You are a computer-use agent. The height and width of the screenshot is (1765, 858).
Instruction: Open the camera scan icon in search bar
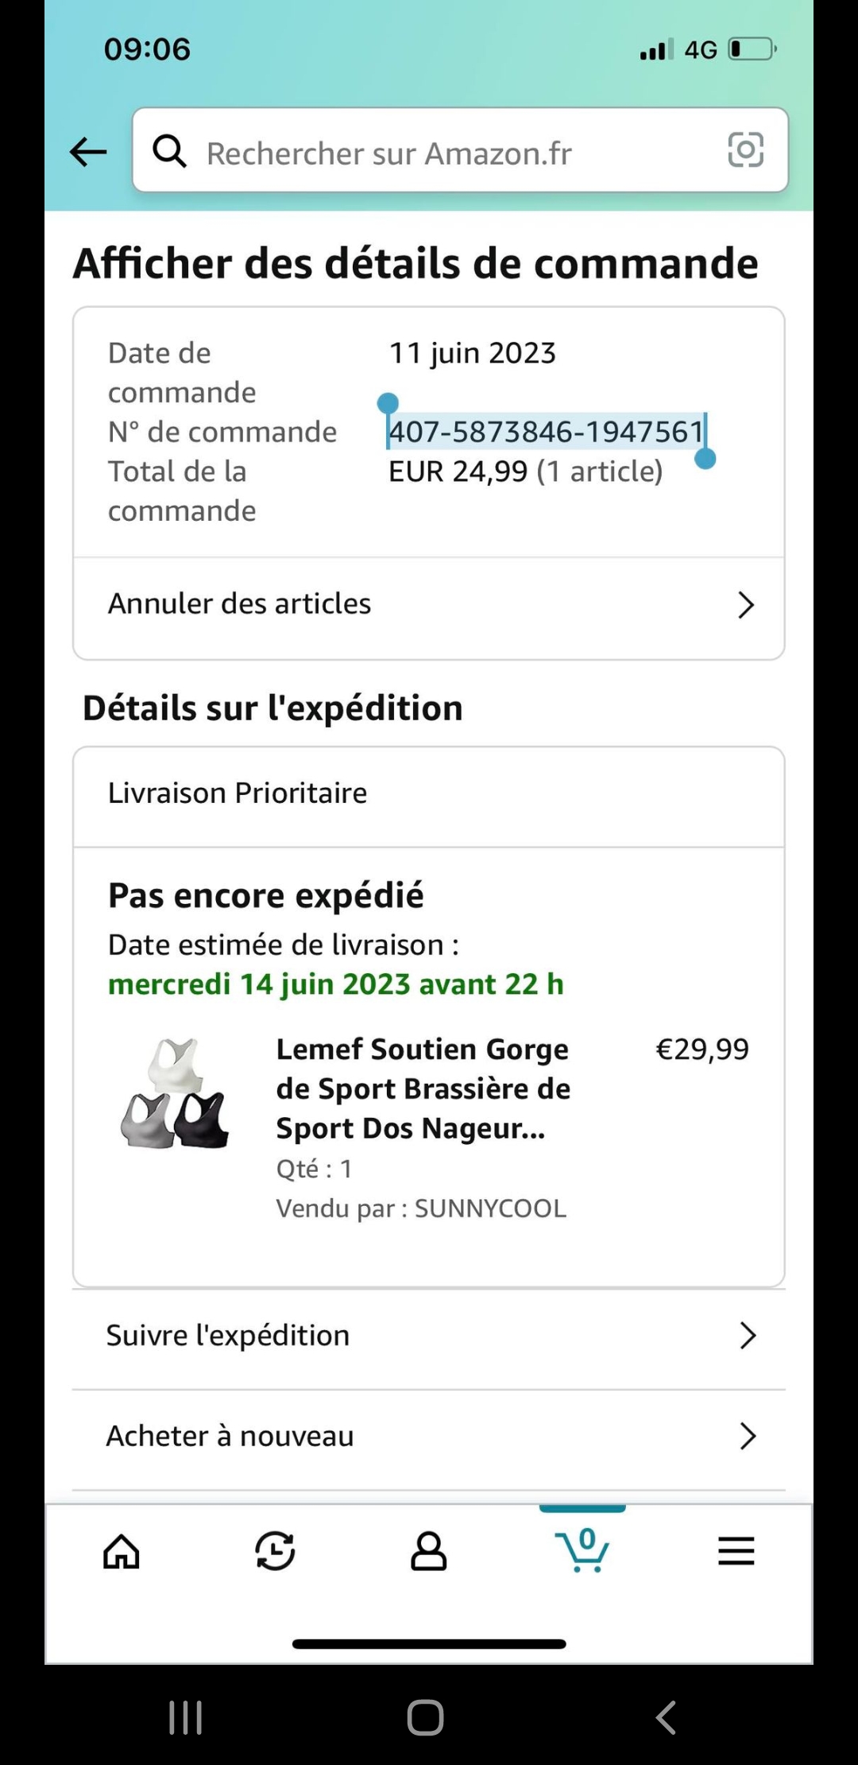(745, 150)
